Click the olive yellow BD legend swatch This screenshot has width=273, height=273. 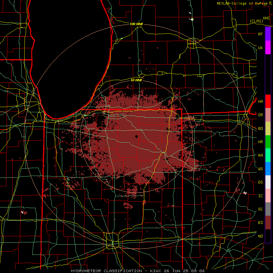(268, 129)
